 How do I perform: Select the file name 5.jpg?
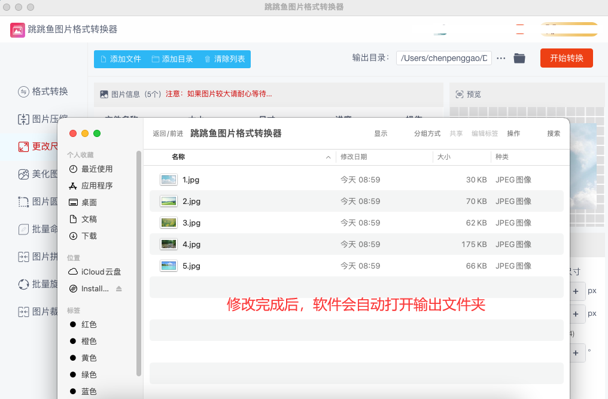191,266
